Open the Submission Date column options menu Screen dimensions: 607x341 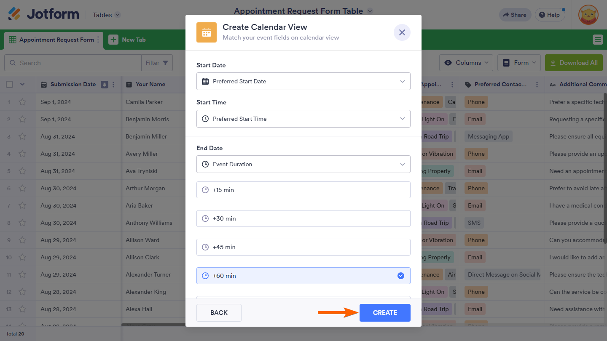click(x=113, y=84)
